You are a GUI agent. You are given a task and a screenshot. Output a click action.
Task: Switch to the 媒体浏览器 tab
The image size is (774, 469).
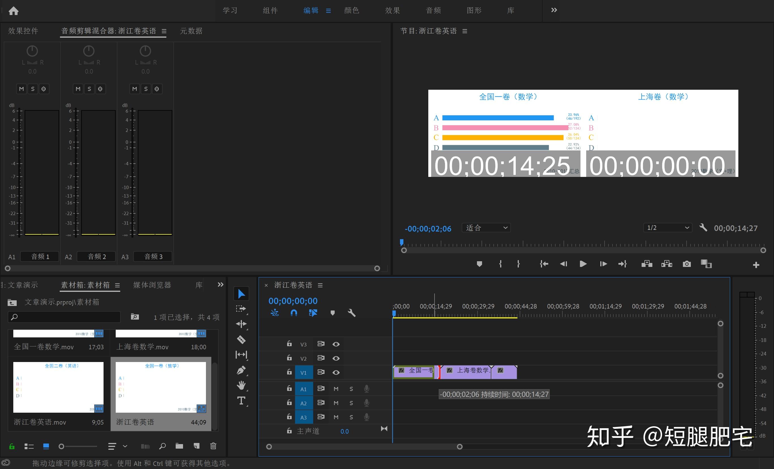(152, 285)
